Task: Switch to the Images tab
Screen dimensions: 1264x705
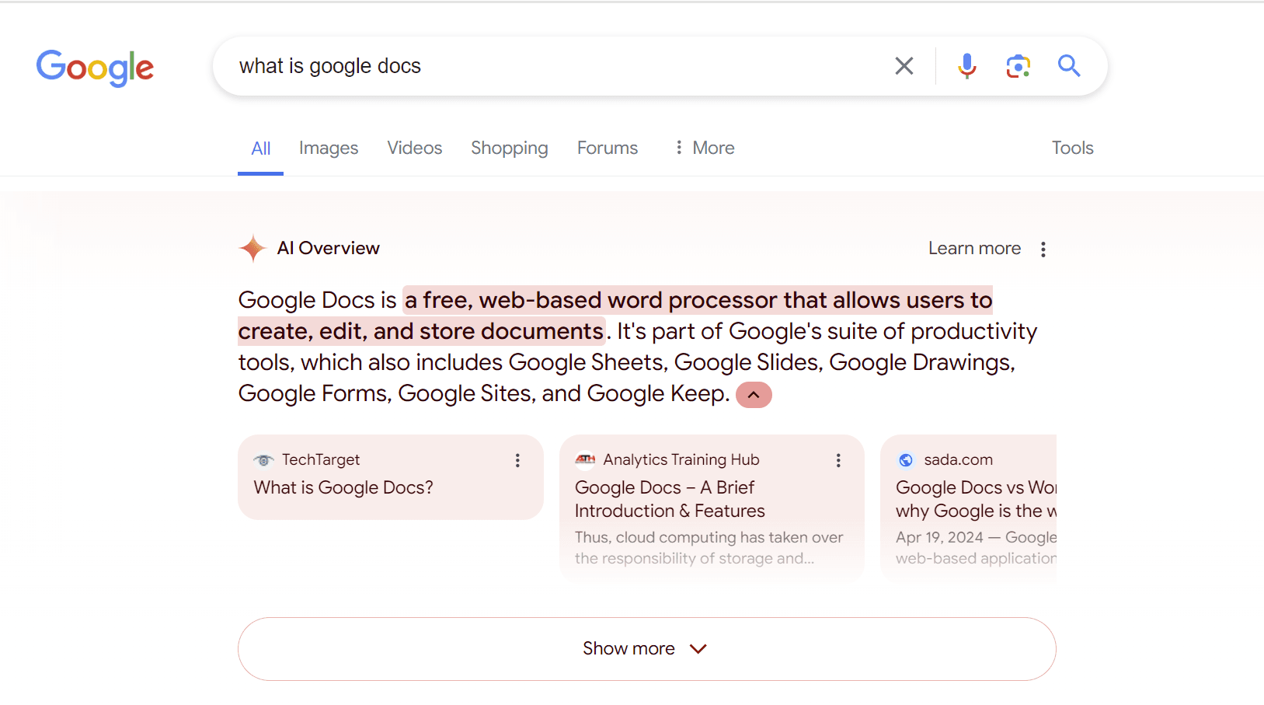Action: [x=328, y=148]
